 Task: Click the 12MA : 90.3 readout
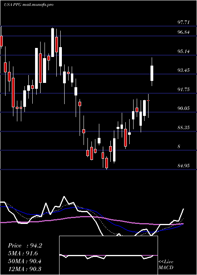point(25,269)
